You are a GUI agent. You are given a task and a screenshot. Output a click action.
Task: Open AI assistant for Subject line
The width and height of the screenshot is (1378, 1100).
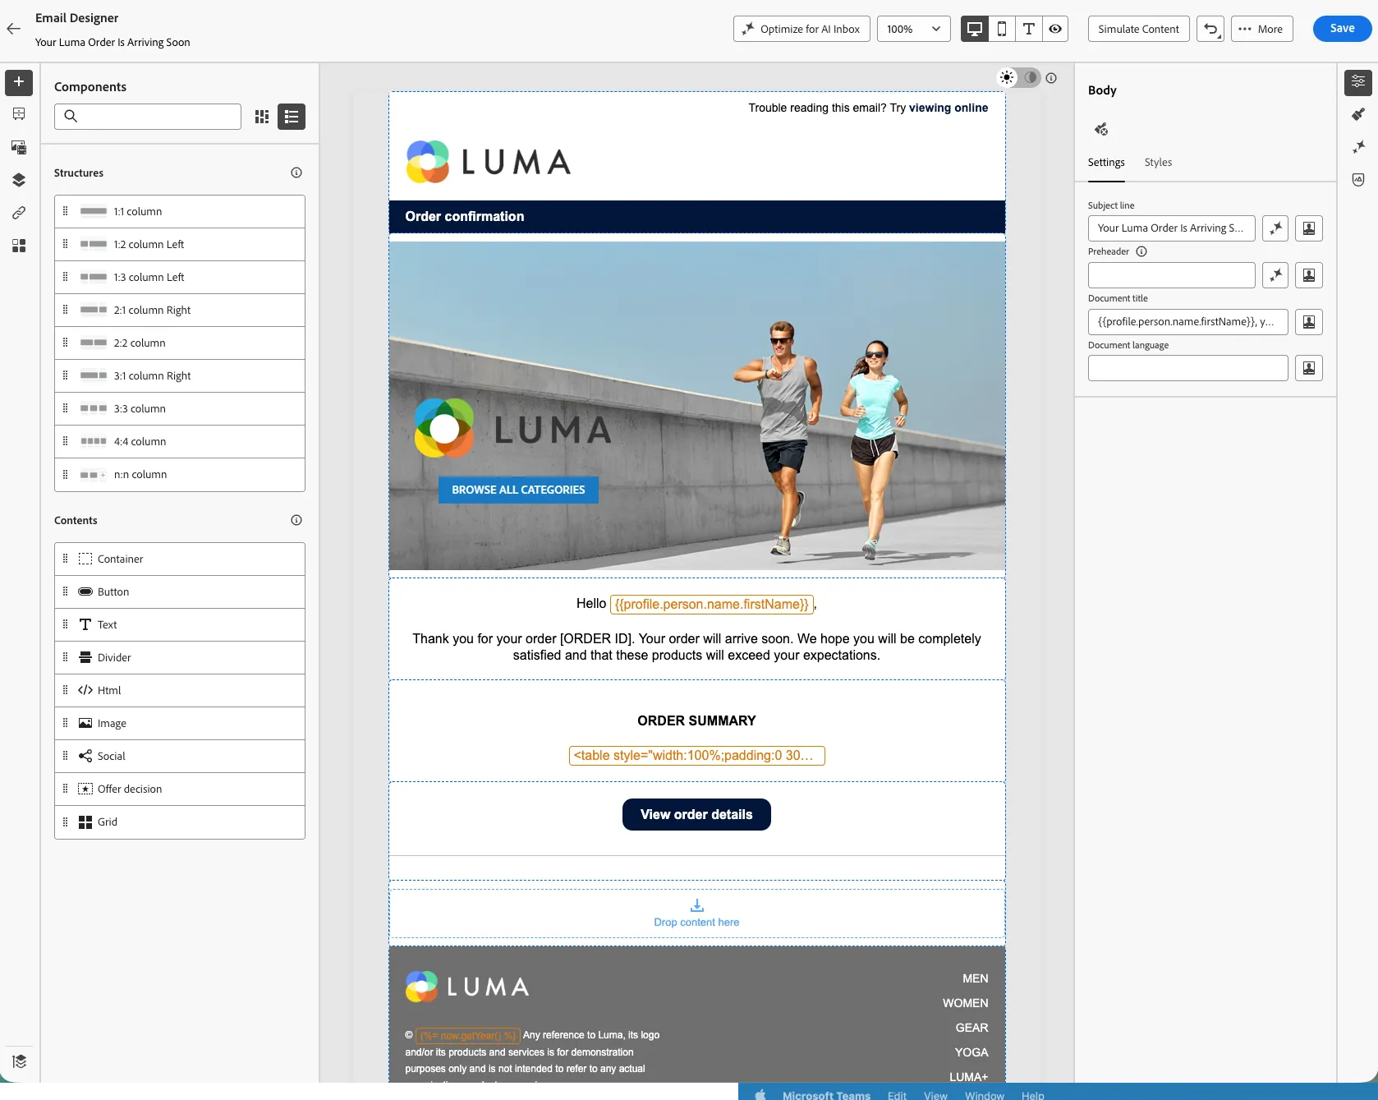(1275, 228)
